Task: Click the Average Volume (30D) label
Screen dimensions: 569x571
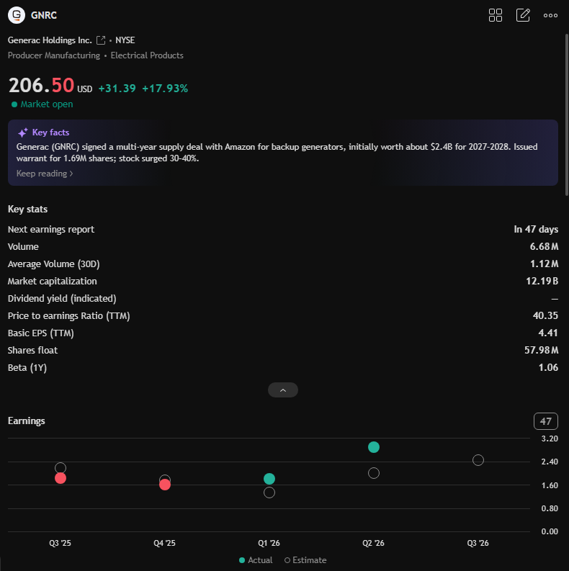Action: pyautogui.click(x=53, y=264)
